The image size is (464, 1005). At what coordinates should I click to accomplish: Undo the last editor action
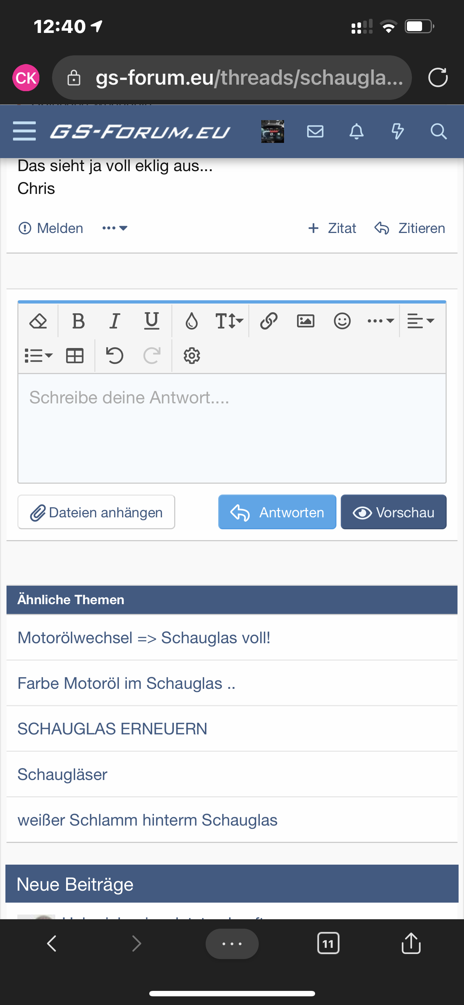pos(115,356)
